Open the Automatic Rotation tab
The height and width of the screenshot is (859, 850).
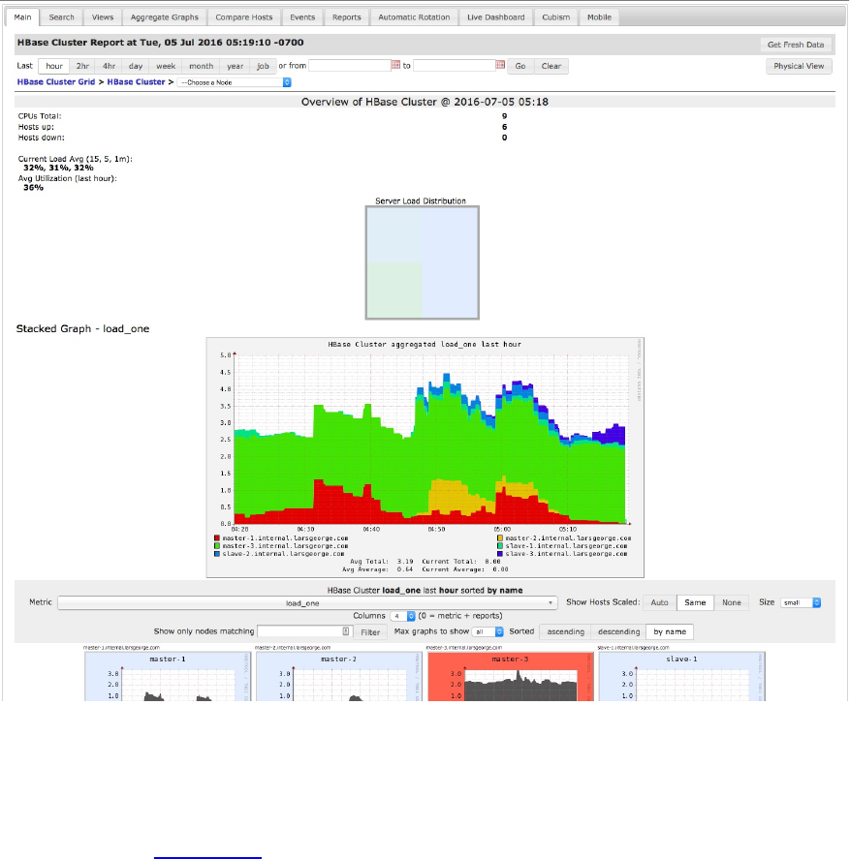414,17
